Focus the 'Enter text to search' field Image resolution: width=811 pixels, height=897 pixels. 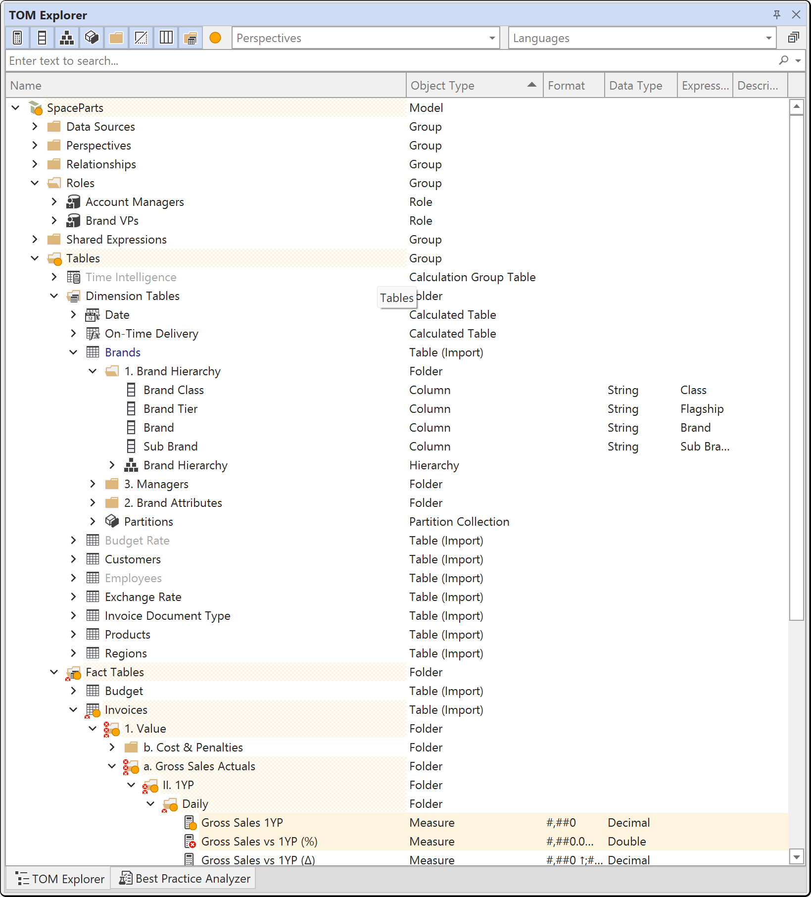391,61
